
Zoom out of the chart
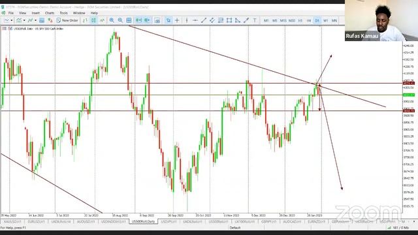[120, 20]
